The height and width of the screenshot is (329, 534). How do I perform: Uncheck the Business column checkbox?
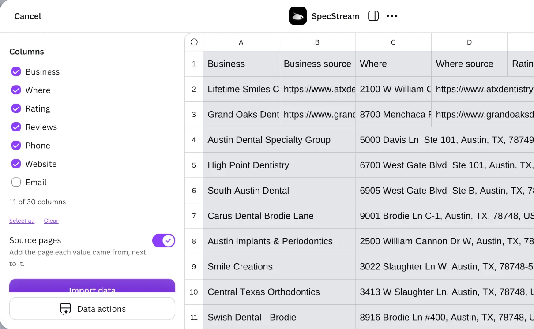coord(16,71)
